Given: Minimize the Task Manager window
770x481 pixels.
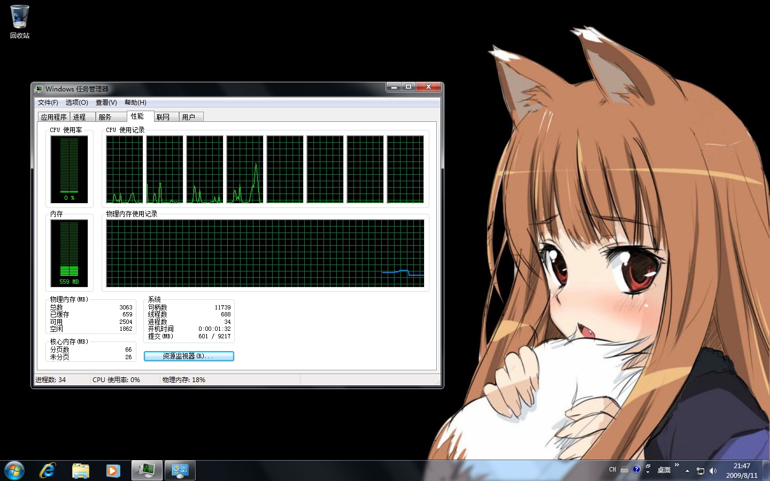Looking at the screenshot, I should tap(394, 87).
